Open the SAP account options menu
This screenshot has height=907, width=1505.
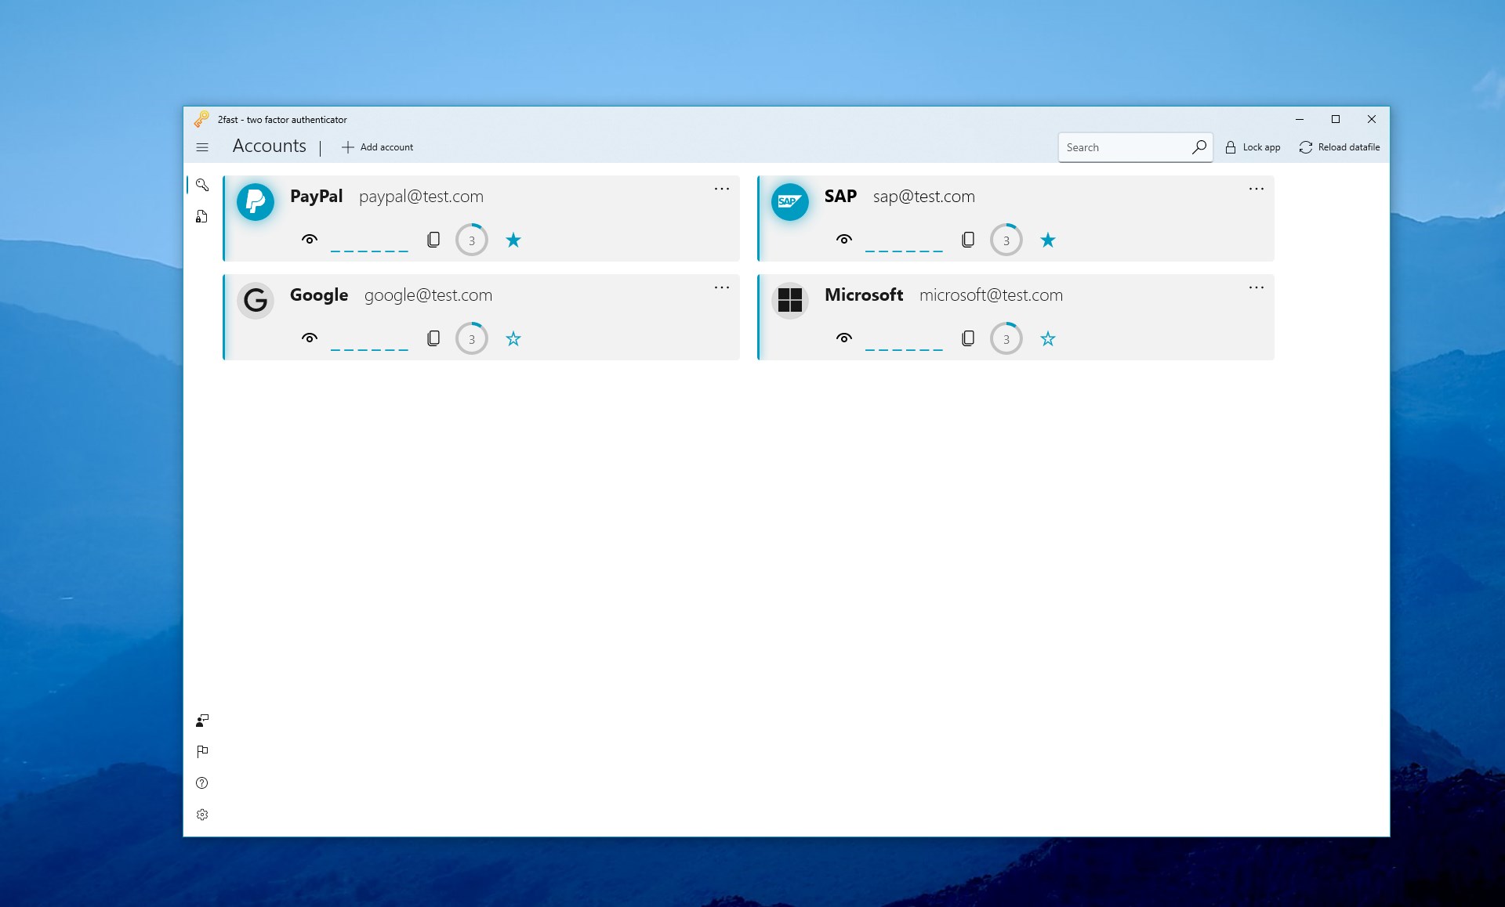coord(1257,188)
